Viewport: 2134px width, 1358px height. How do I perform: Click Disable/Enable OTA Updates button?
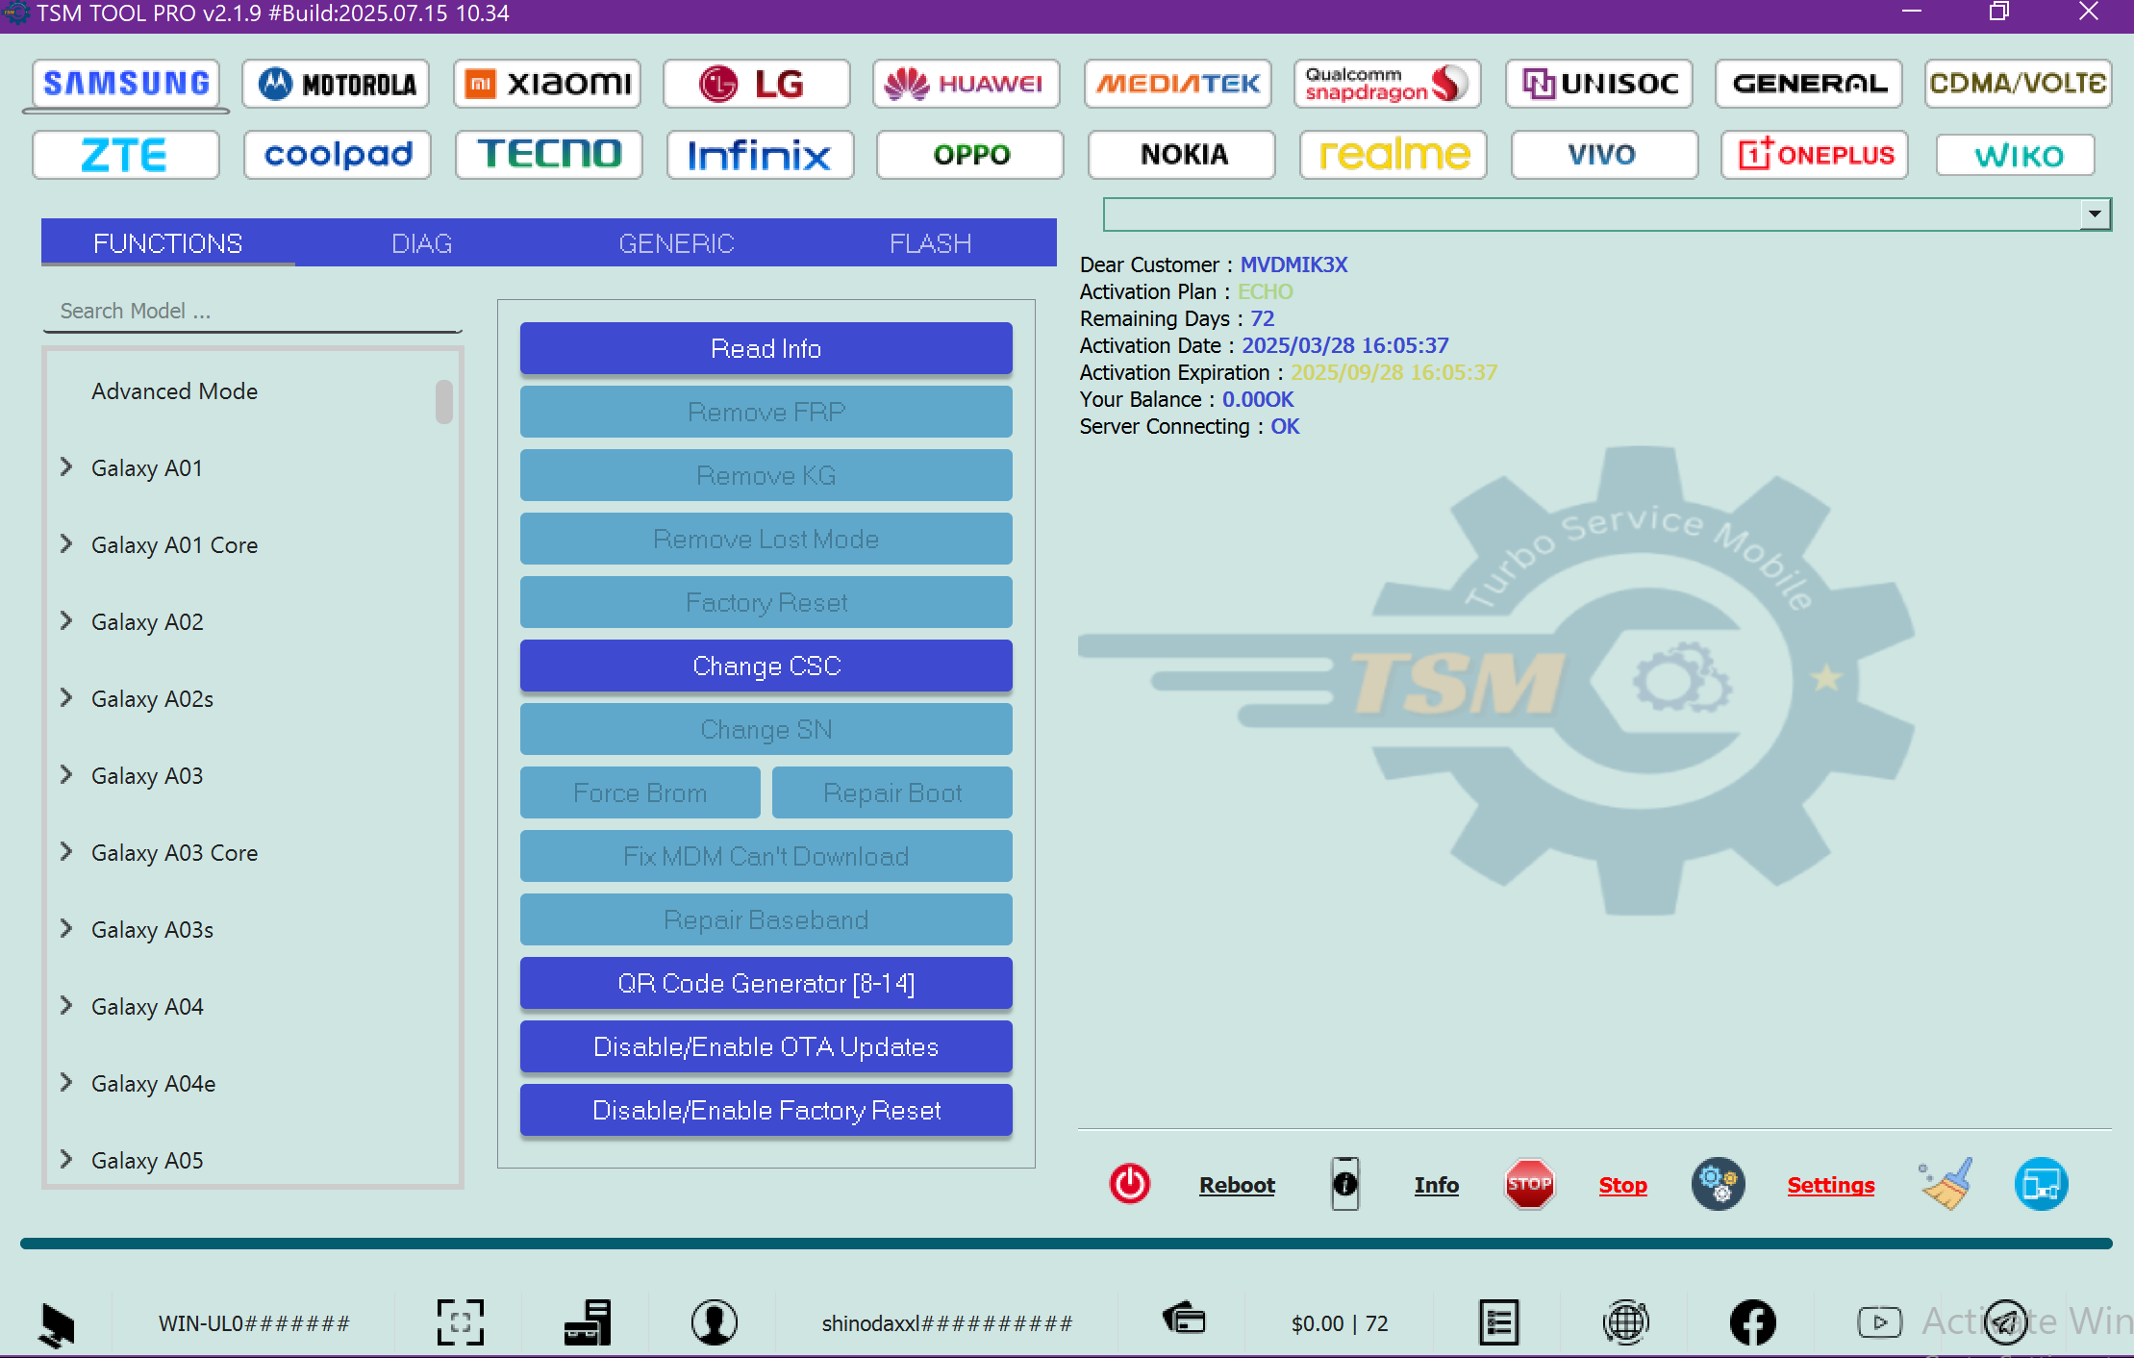(766, 1046)
